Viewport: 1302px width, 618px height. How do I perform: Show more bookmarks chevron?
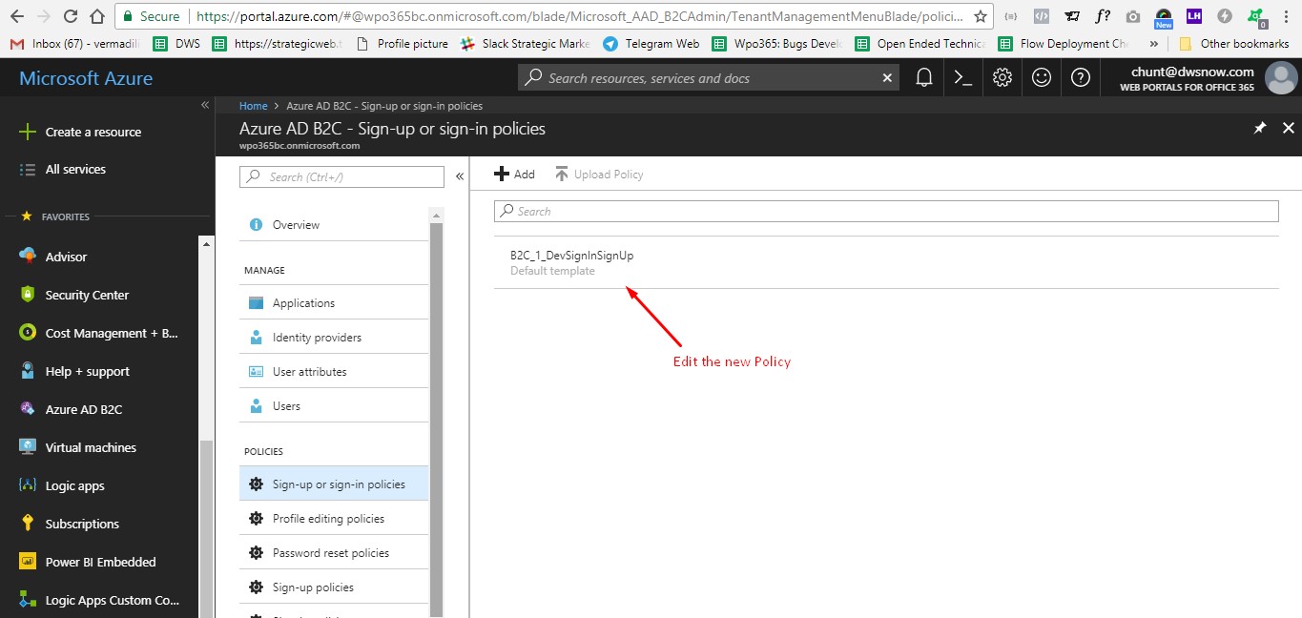tap(1154, 44)
